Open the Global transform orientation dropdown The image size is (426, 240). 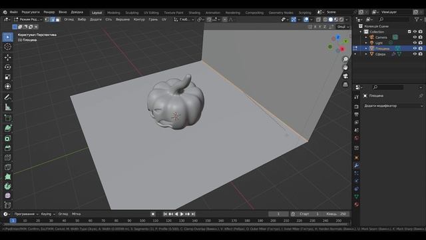(x=184, y=19)
